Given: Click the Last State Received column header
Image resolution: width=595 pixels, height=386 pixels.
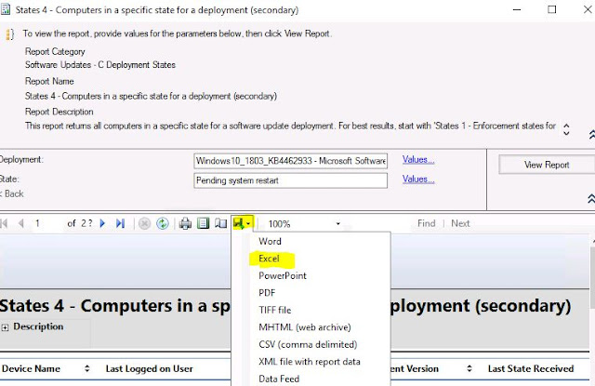Looking at the screenshot, I should (x=531, y=368).
